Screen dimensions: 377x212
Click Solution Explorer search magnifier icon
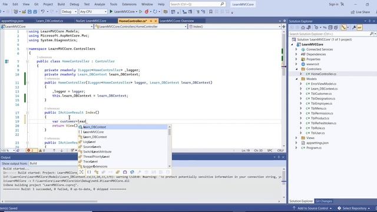coord(372,34)
